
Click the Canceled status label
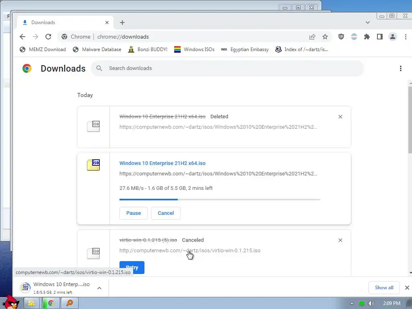[x=193, y=240]
